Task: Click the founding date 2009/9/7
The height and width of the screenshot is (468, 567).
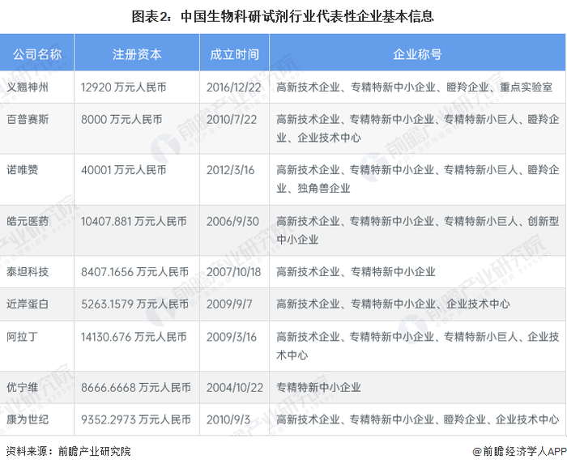Action: (x=229, y=304)
